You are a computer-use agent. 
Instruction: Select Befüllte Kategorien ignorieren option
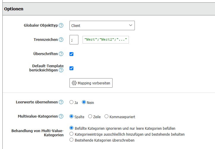71,128
